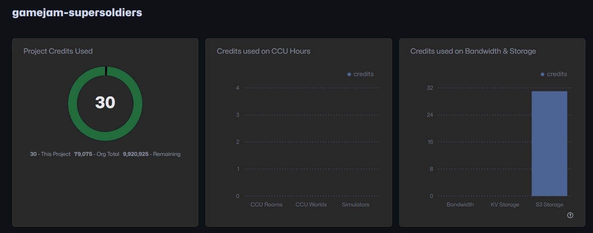Click the Credits used on CCU Hours heading
The height and width of the screenshot is (233, 593).
tap(264, 51)
